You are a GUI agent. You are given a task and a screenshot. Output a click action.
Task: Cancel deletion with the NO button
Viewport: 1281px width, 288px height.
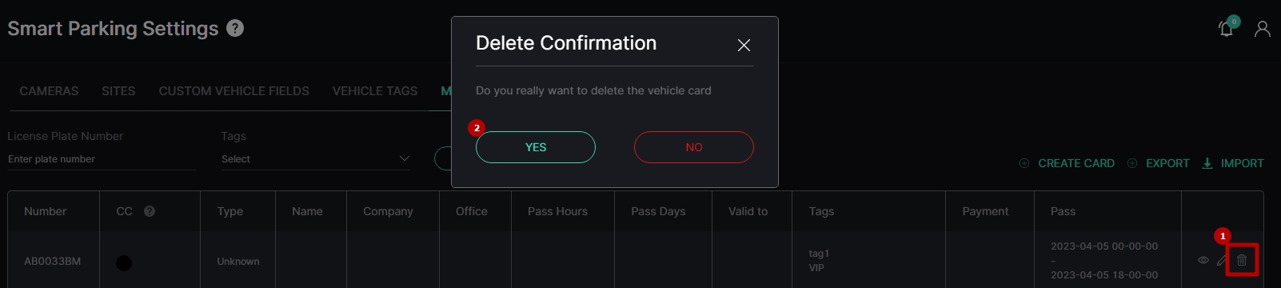click(x=694, y=147)
